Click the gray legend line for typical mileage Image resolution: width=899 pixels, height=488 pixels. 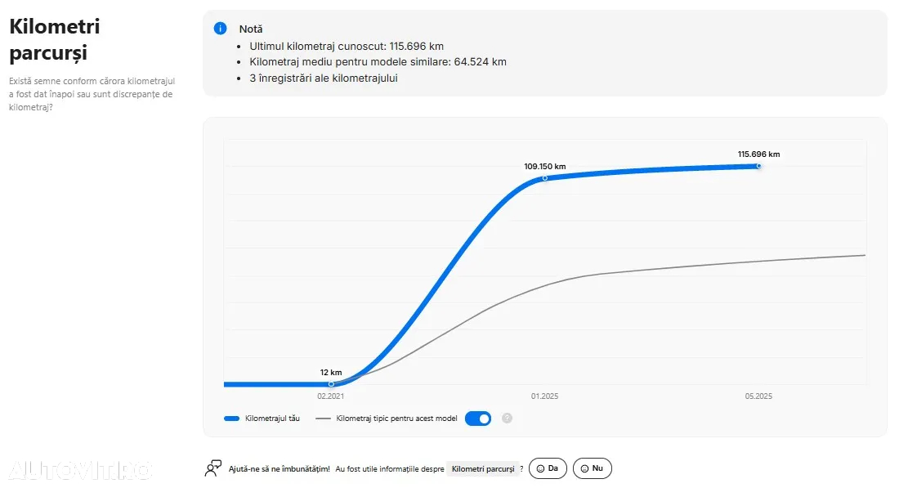pyautogui.click(x=323, y=419)
